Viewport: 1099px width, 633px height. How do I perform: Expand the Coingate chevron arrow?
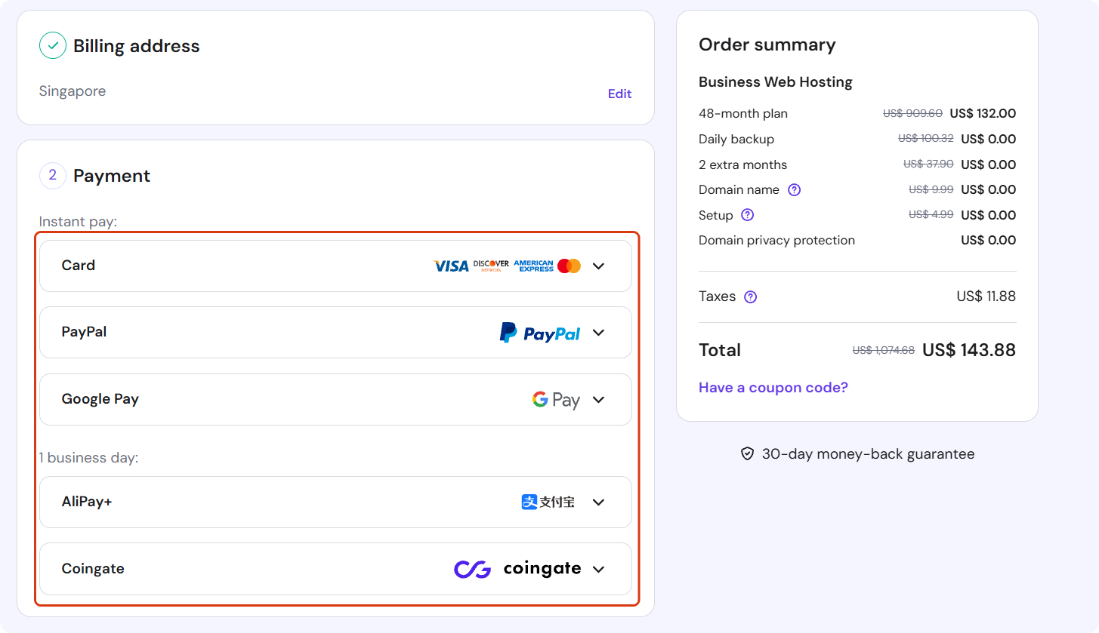599,569
